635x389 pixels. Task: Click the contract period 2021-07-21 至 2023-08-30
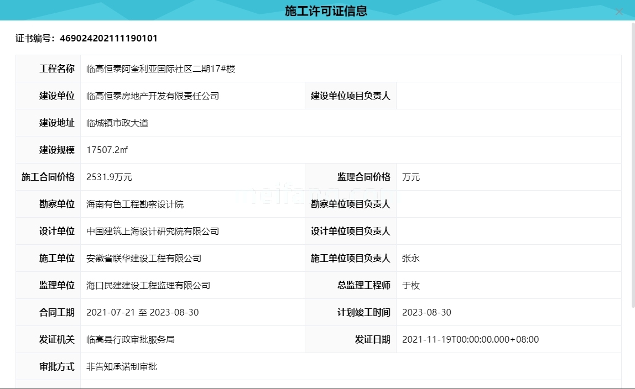tap(142, 312)
